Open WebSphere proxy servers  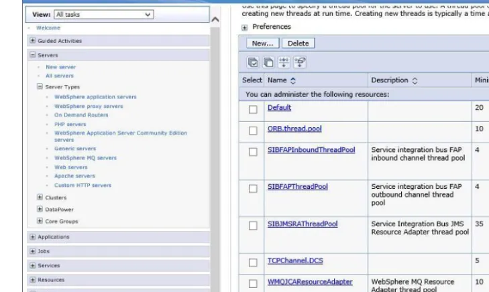tap(89, 106)
